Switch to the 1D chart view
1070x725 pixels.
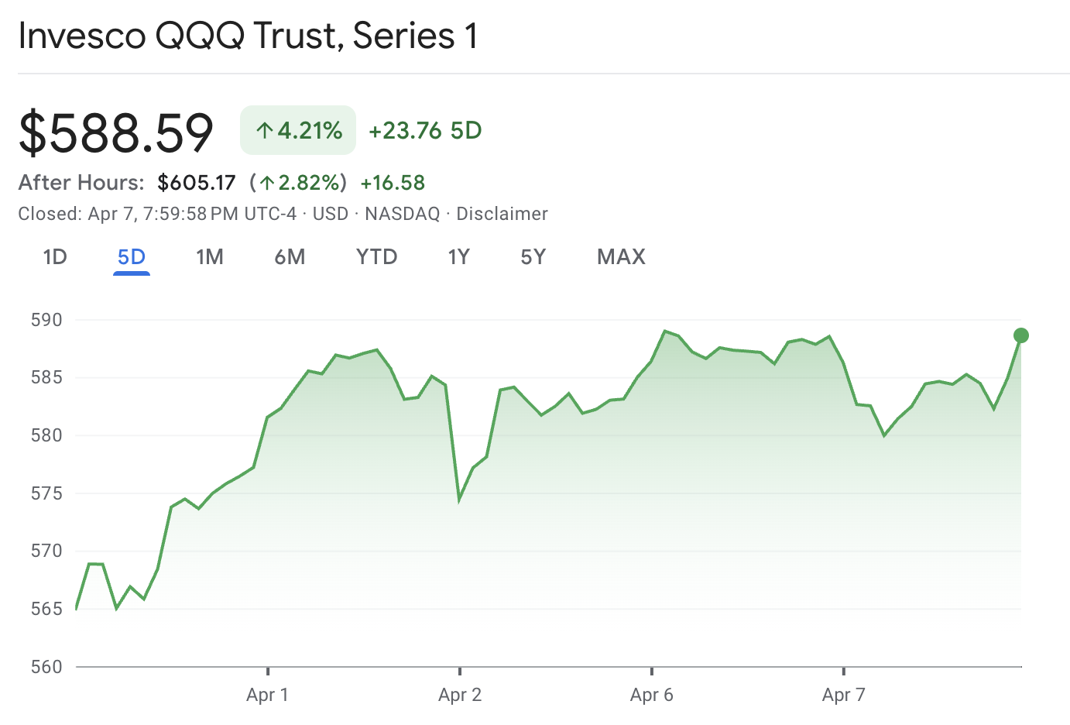54,256
